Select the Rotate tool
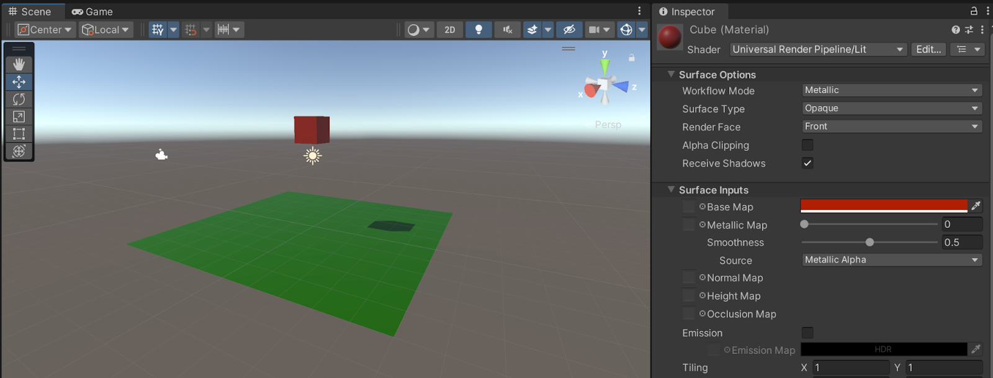 19,99
